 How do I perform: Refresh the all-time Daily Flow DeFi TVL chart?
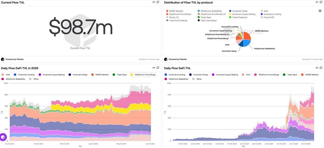[321, 68]
